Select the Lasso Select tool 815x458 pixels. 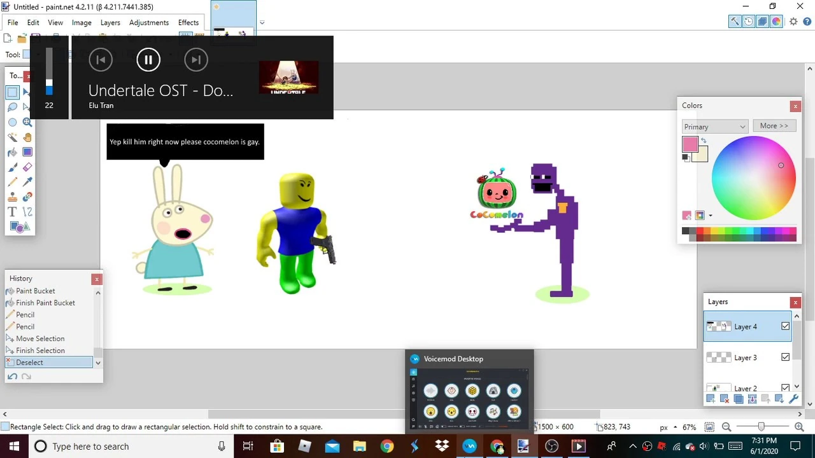click(x=12, y=107)
